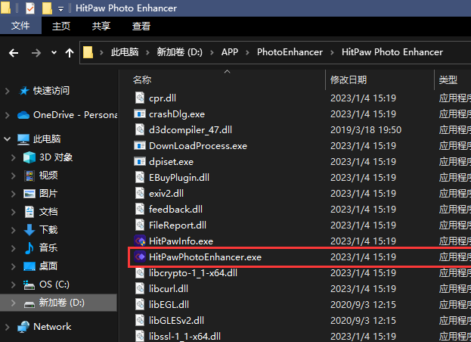The width and height of the screenshot is (471, 342).
Task: Click the 音乐 music note icon
Action: 29,248
